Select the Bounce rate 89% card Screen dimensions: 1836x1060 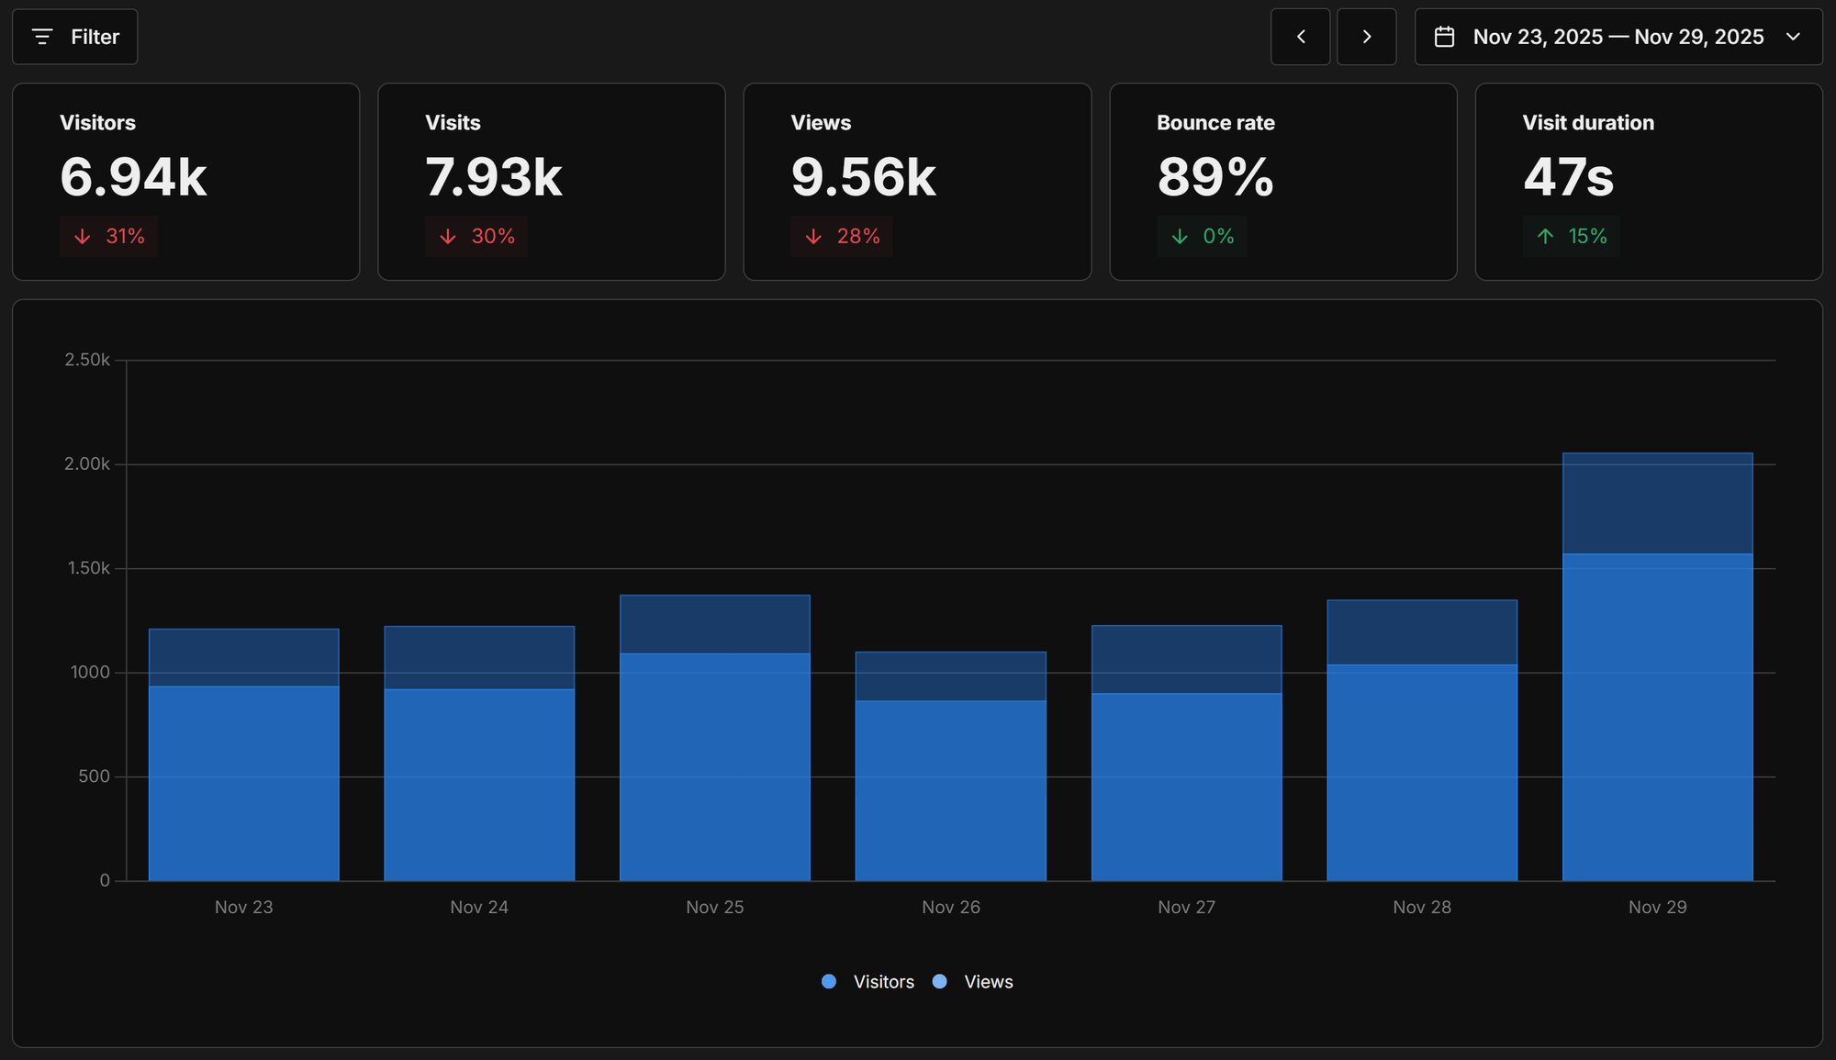click(x=1282, y=182)
